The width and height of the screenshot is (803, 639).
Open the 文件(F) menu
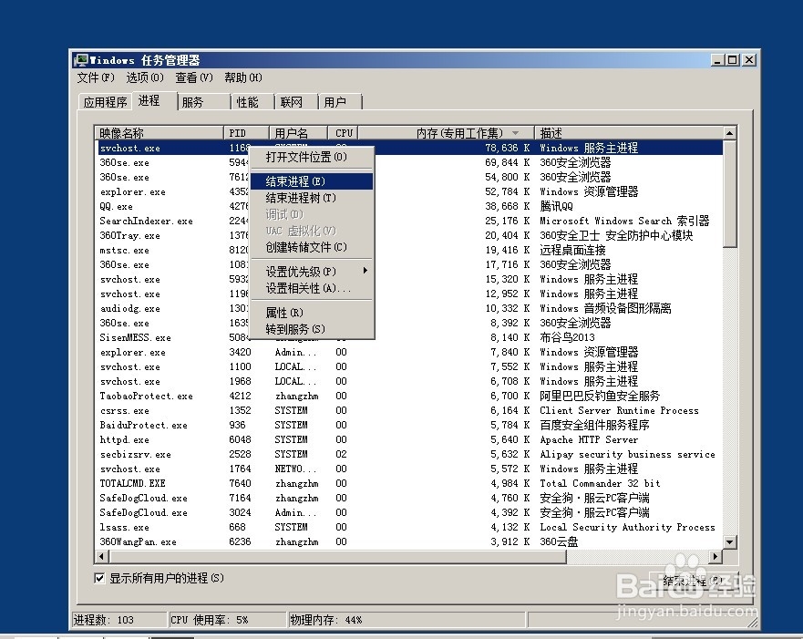pos(96,77)
